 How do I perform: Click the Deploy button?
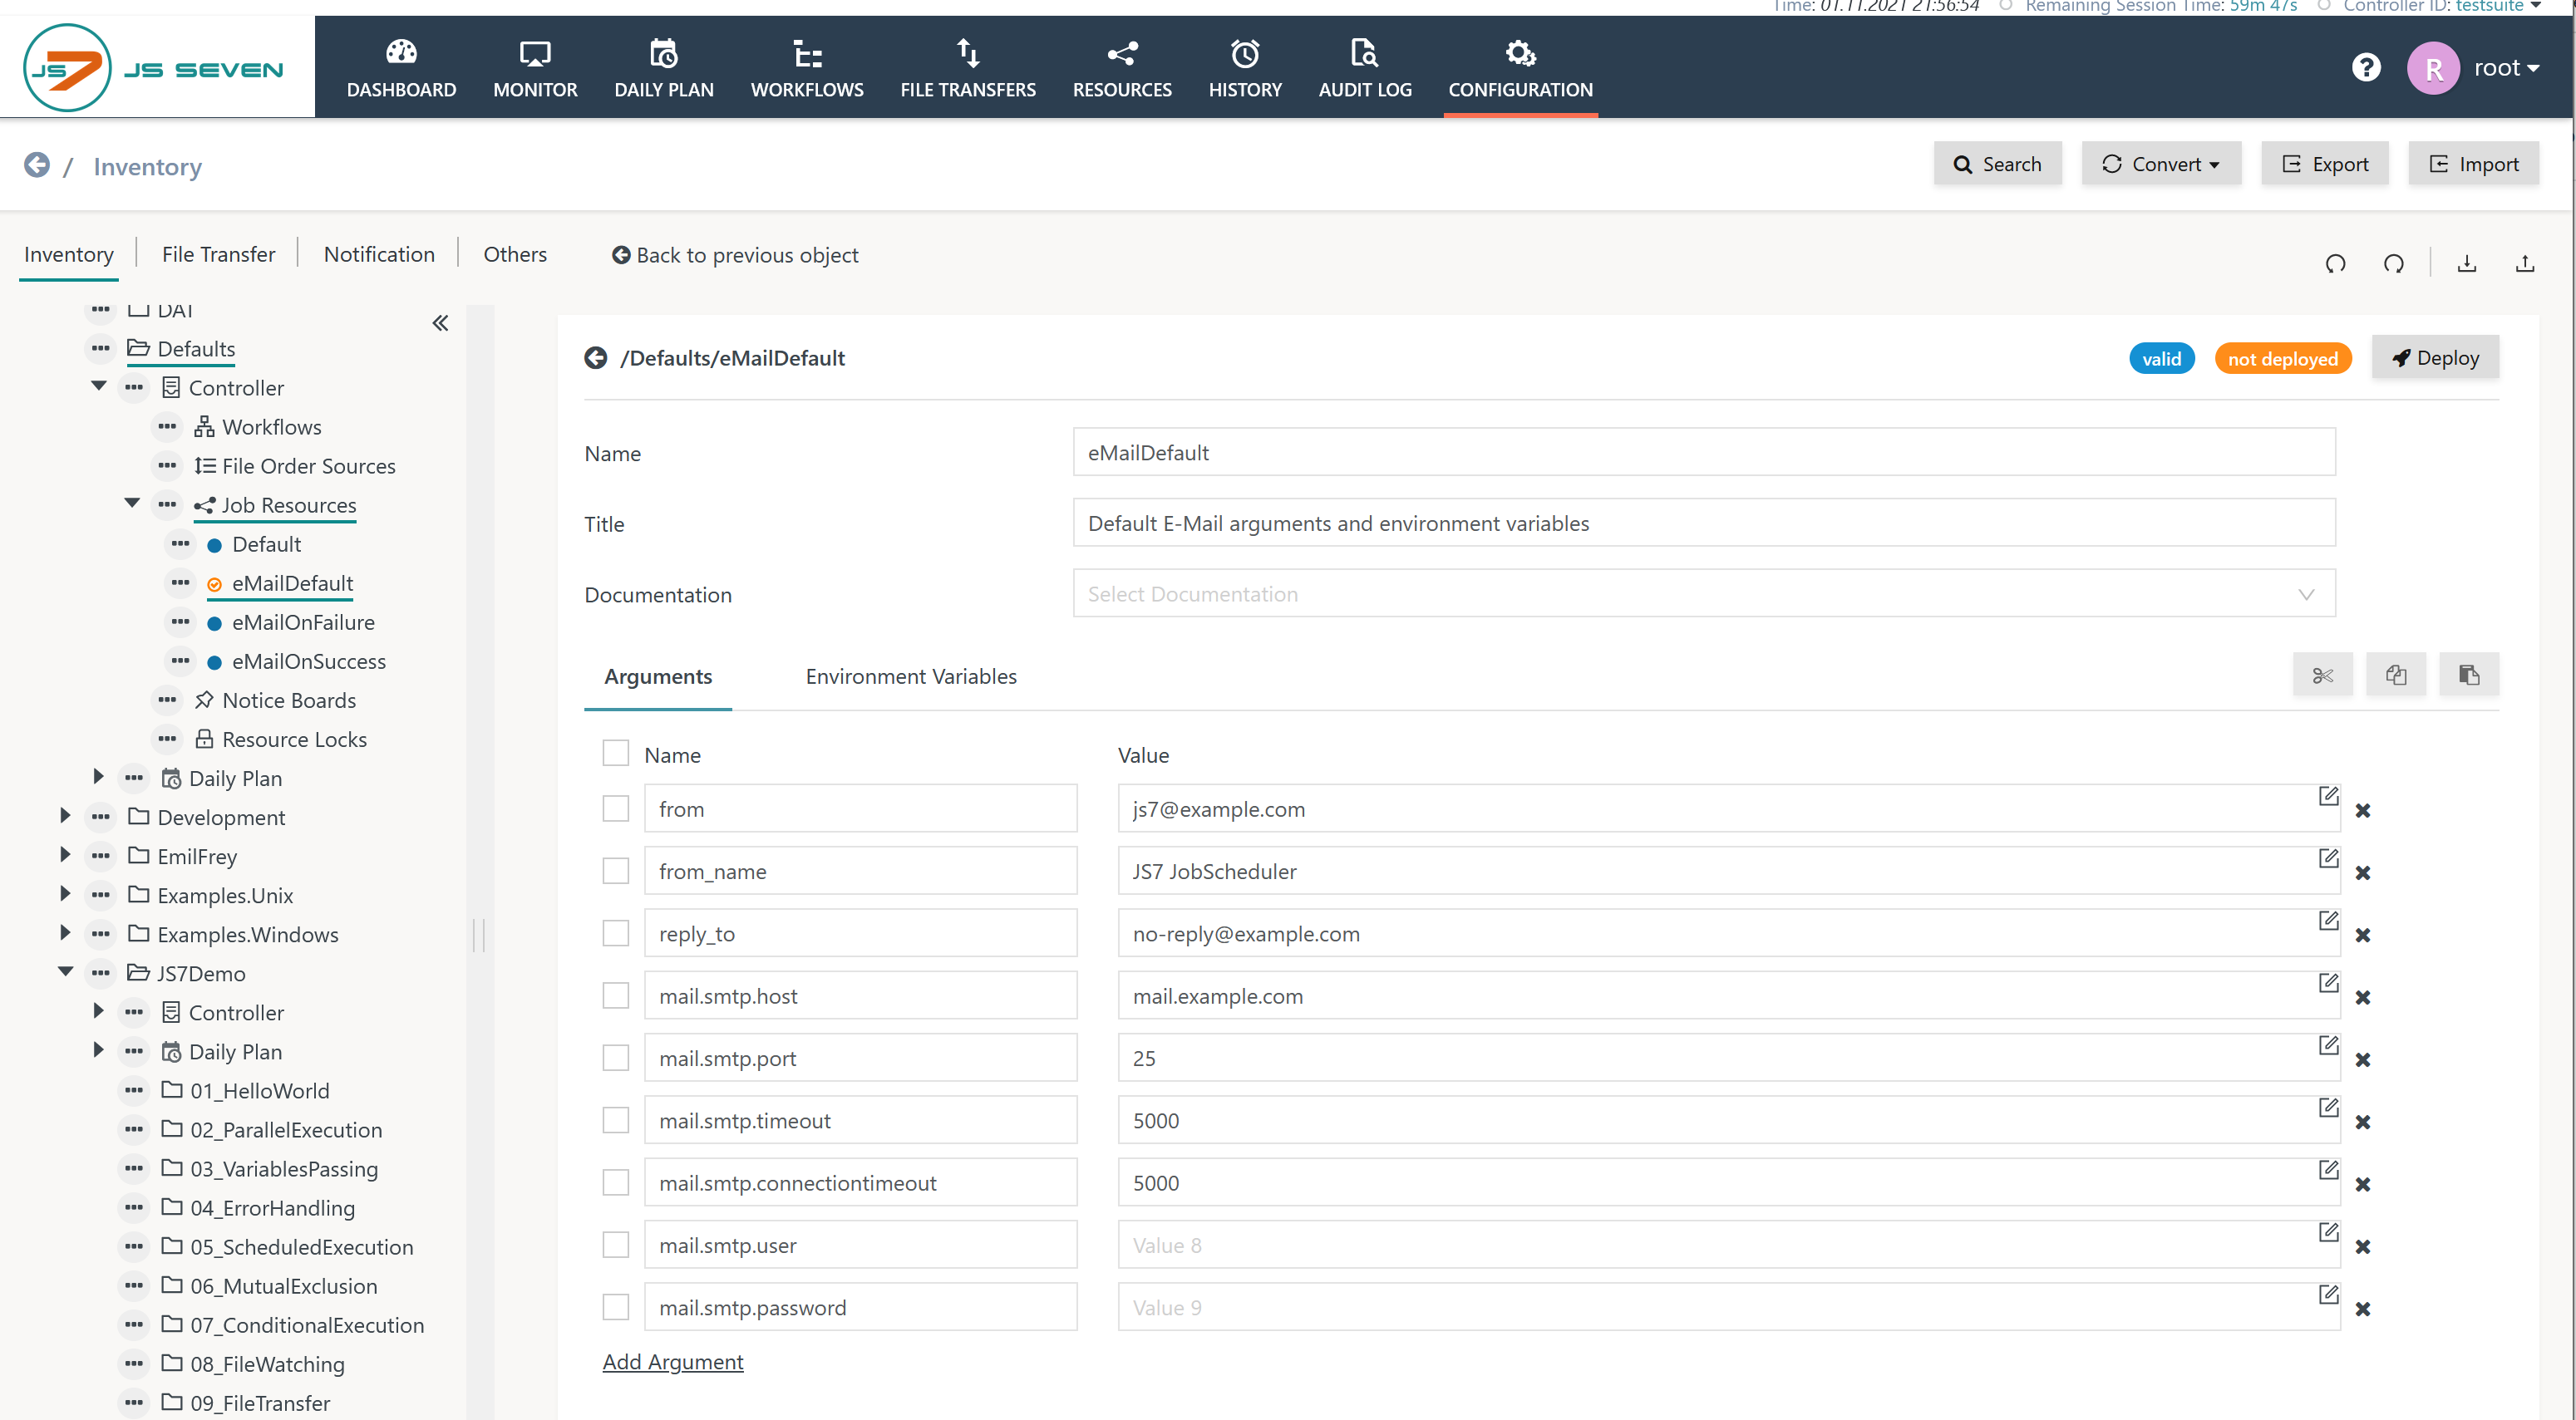(x=2435, y=358)
